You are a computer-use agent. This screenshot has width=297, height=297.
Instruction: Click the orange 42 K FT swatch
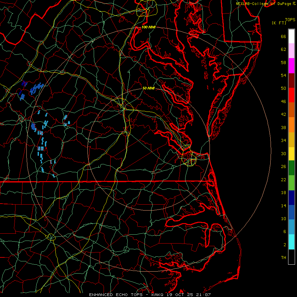(x=291, y=125)
